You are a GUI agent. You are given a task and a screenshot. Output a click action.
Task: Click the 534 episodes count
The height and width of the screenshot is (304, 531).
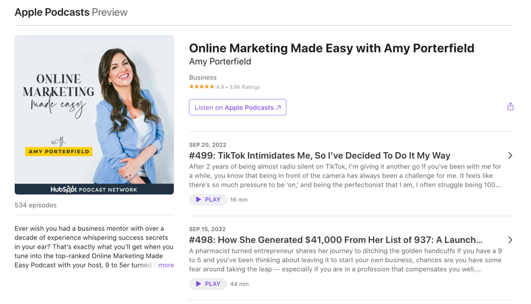coord(35,205)
